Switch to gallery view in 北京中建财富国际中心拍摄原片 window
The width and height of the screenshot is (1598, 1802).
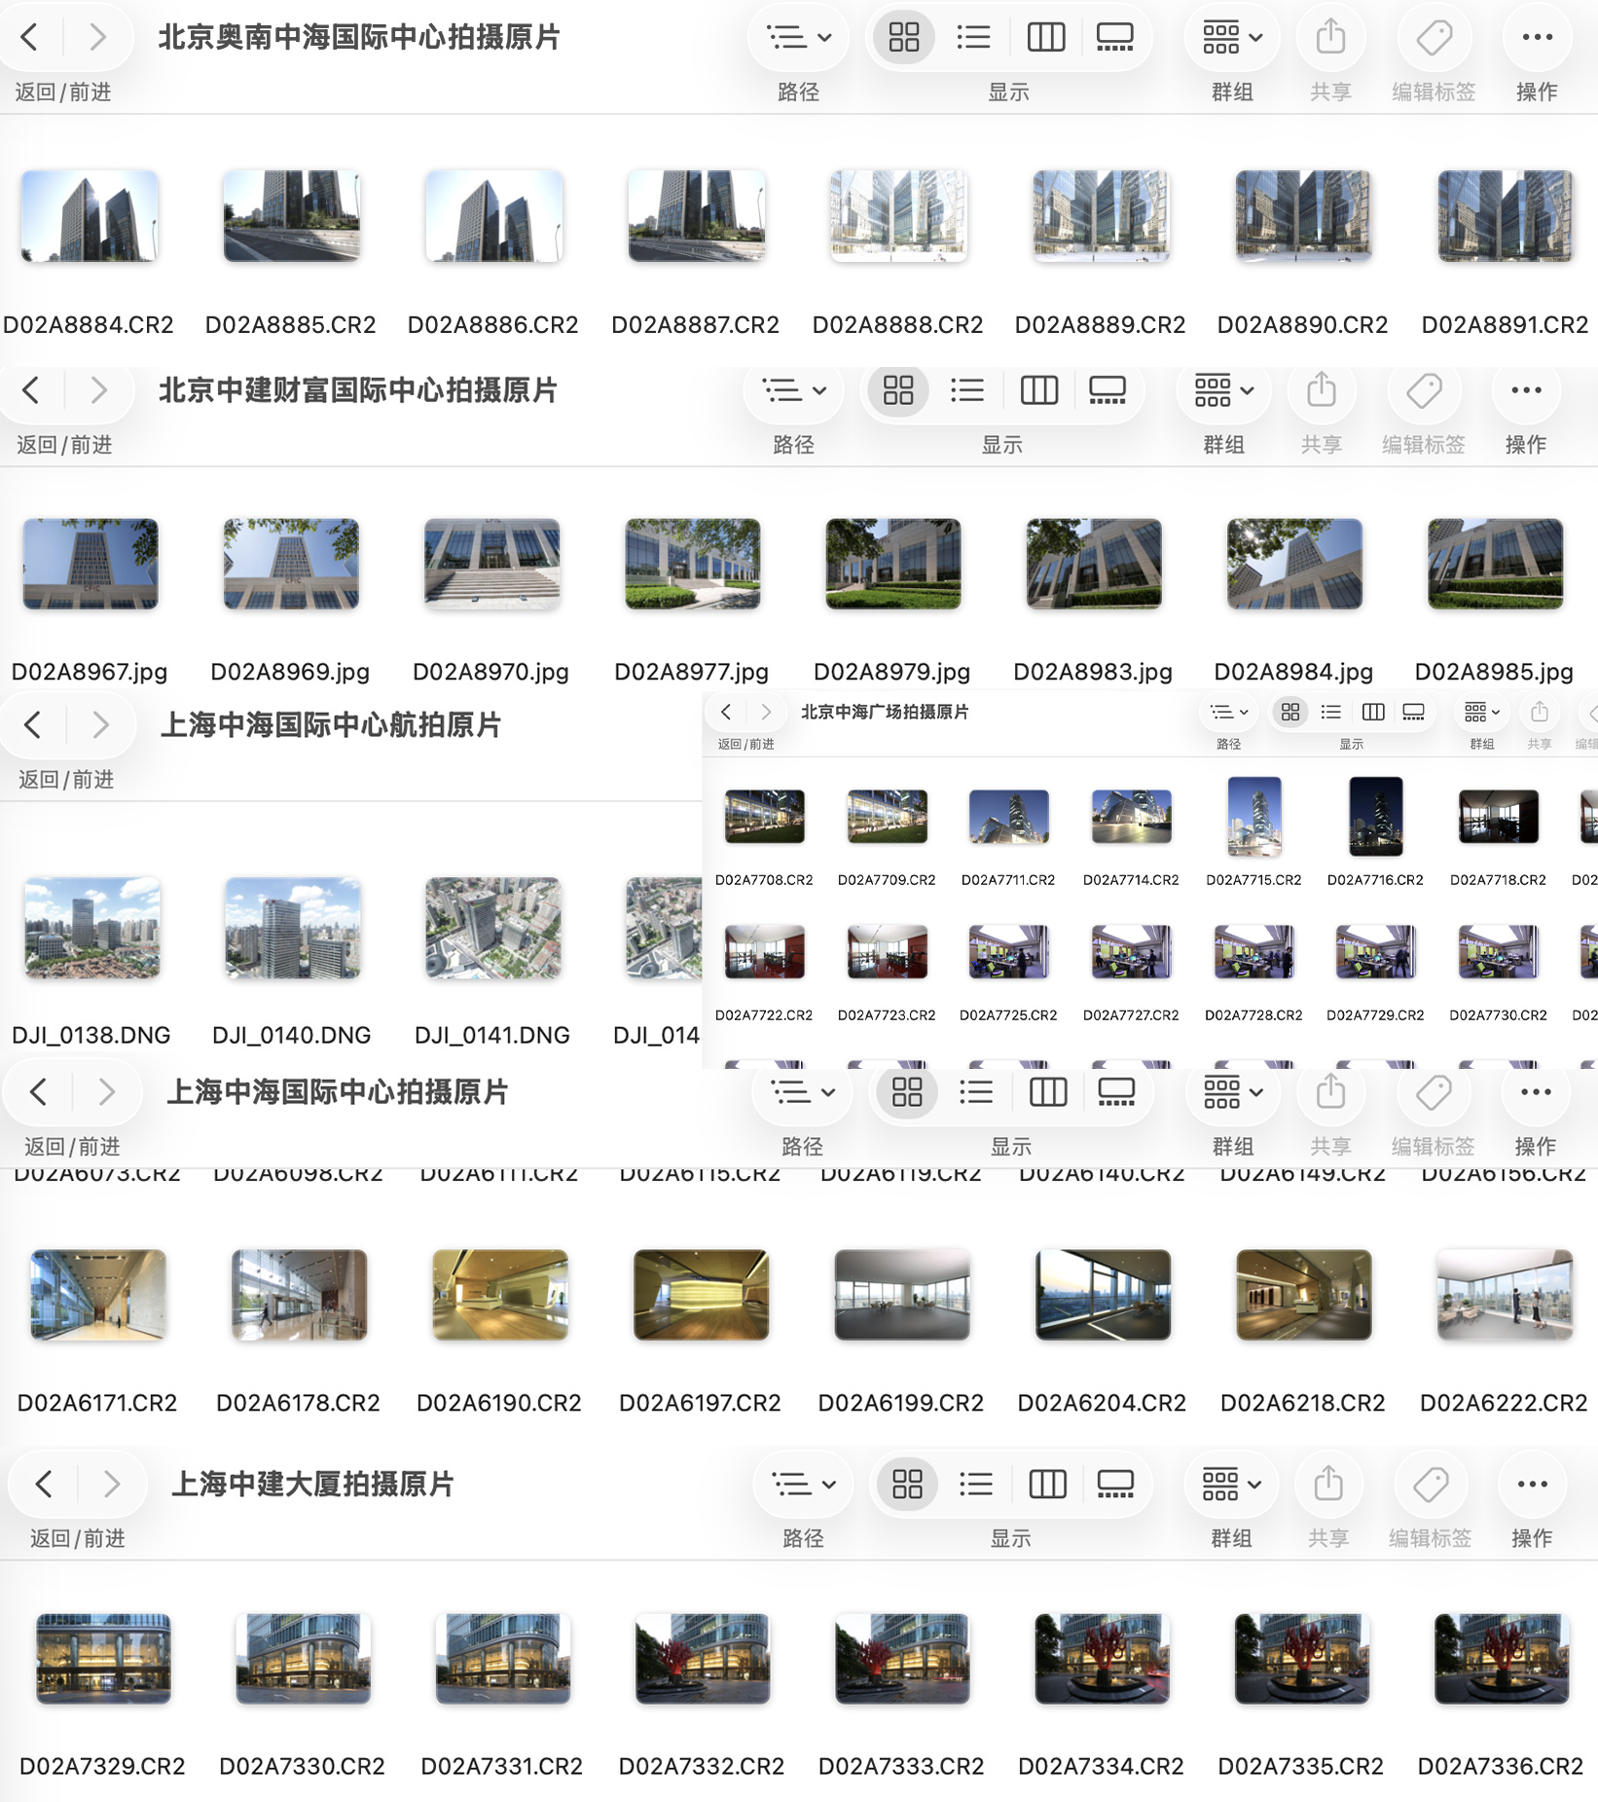(1108, 390)
